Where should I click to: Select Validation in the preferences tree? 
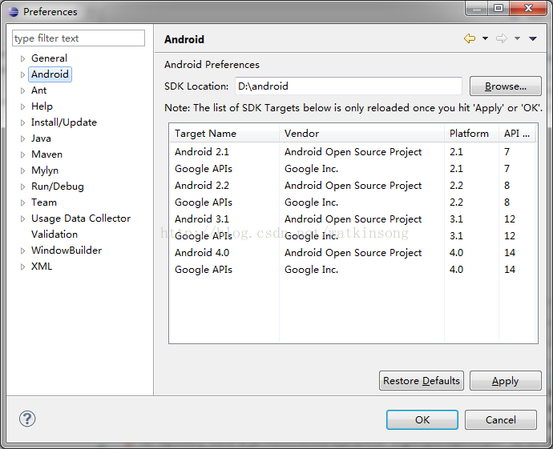click(x=54, y=235)
